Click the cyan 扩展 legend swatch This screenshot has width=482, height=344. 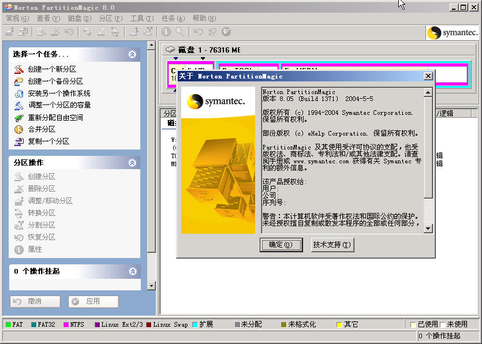[195, 324]
